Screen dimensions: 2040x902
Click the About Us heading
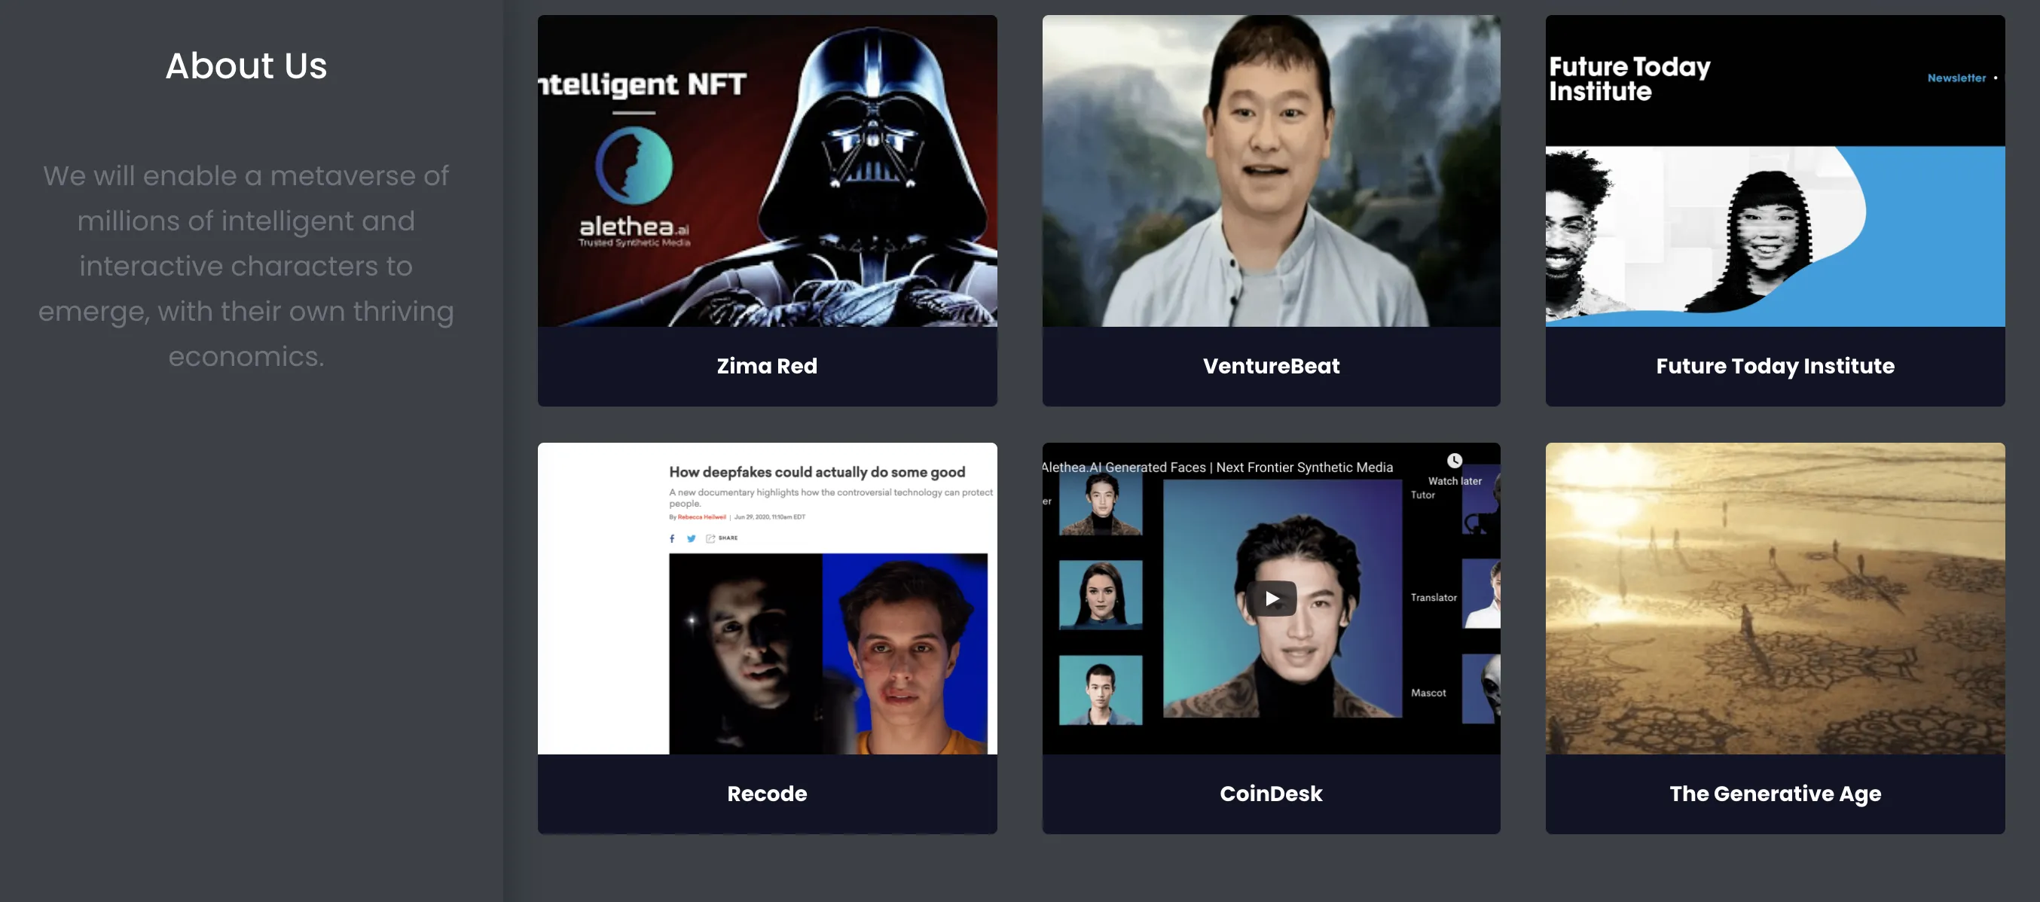[246, 65]
